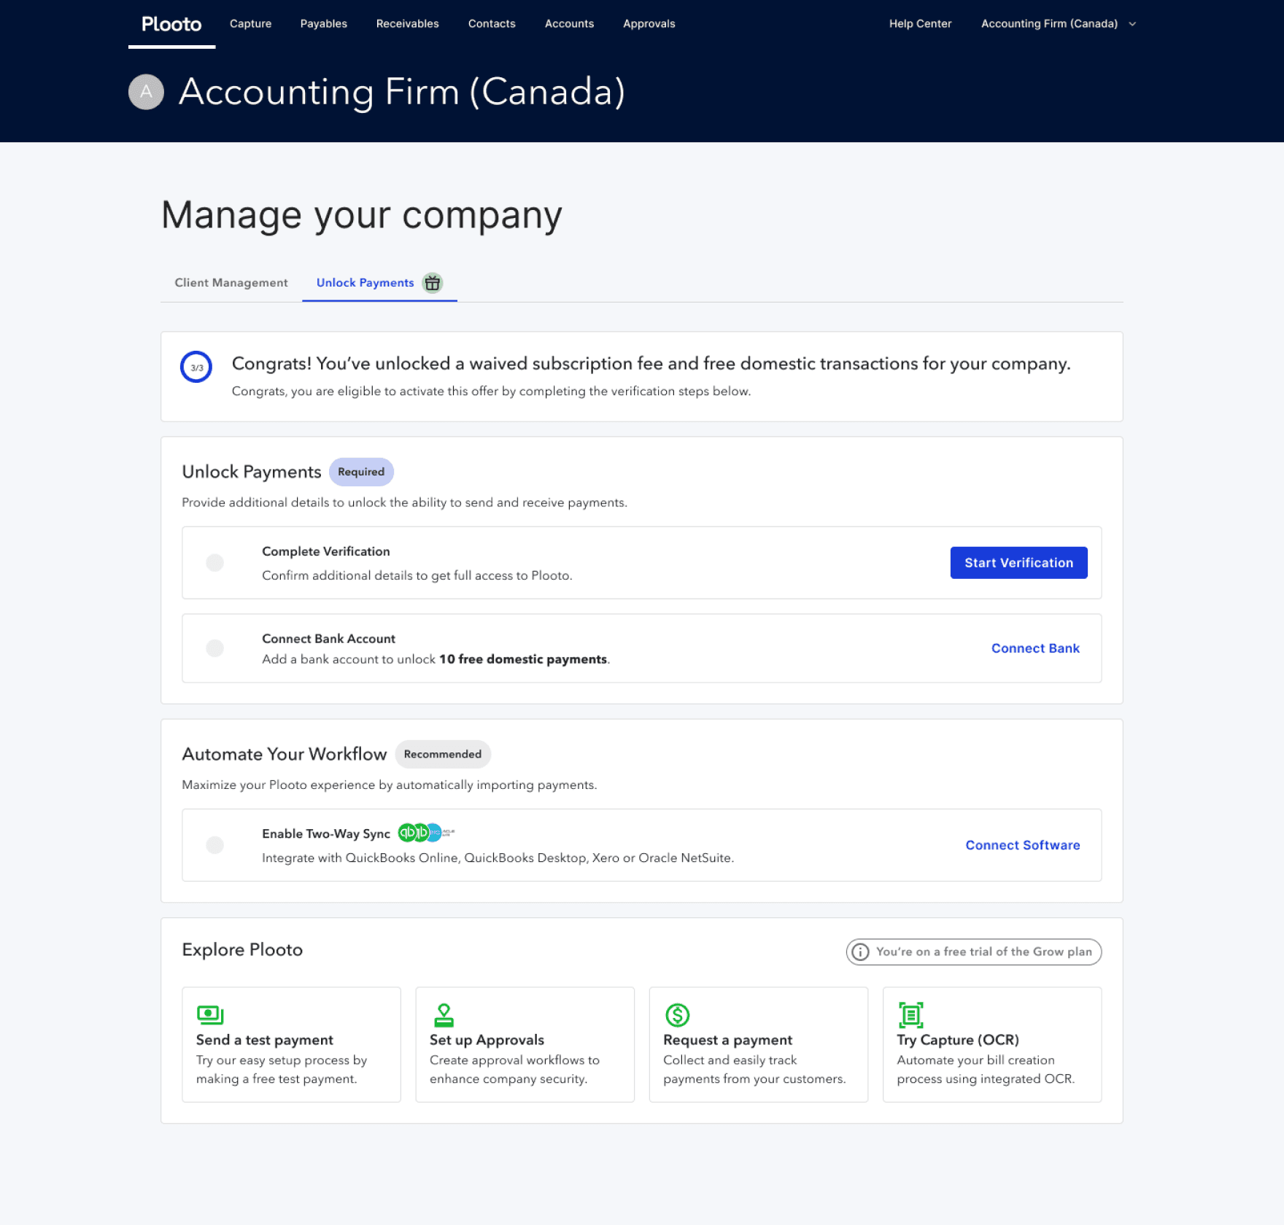The height and width of the screenshot is (1225, 1284).
Task: Open the Help Center link
Action: pyautogui.click(x=920, y=24)
